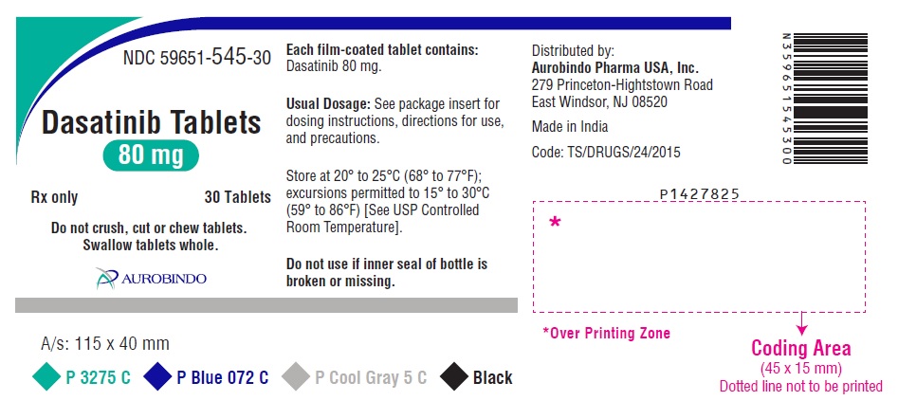The image size is (898, 419).
Task: Click the pink asterisk in the coding box
Action: [556, 225]
